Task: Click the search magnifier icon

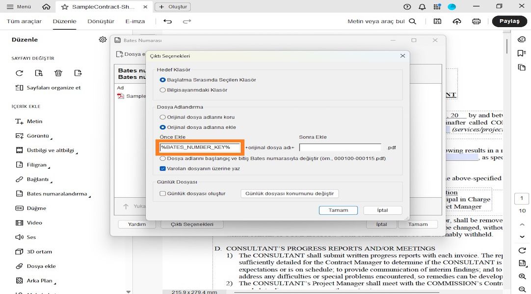Action: pos(412,21)
